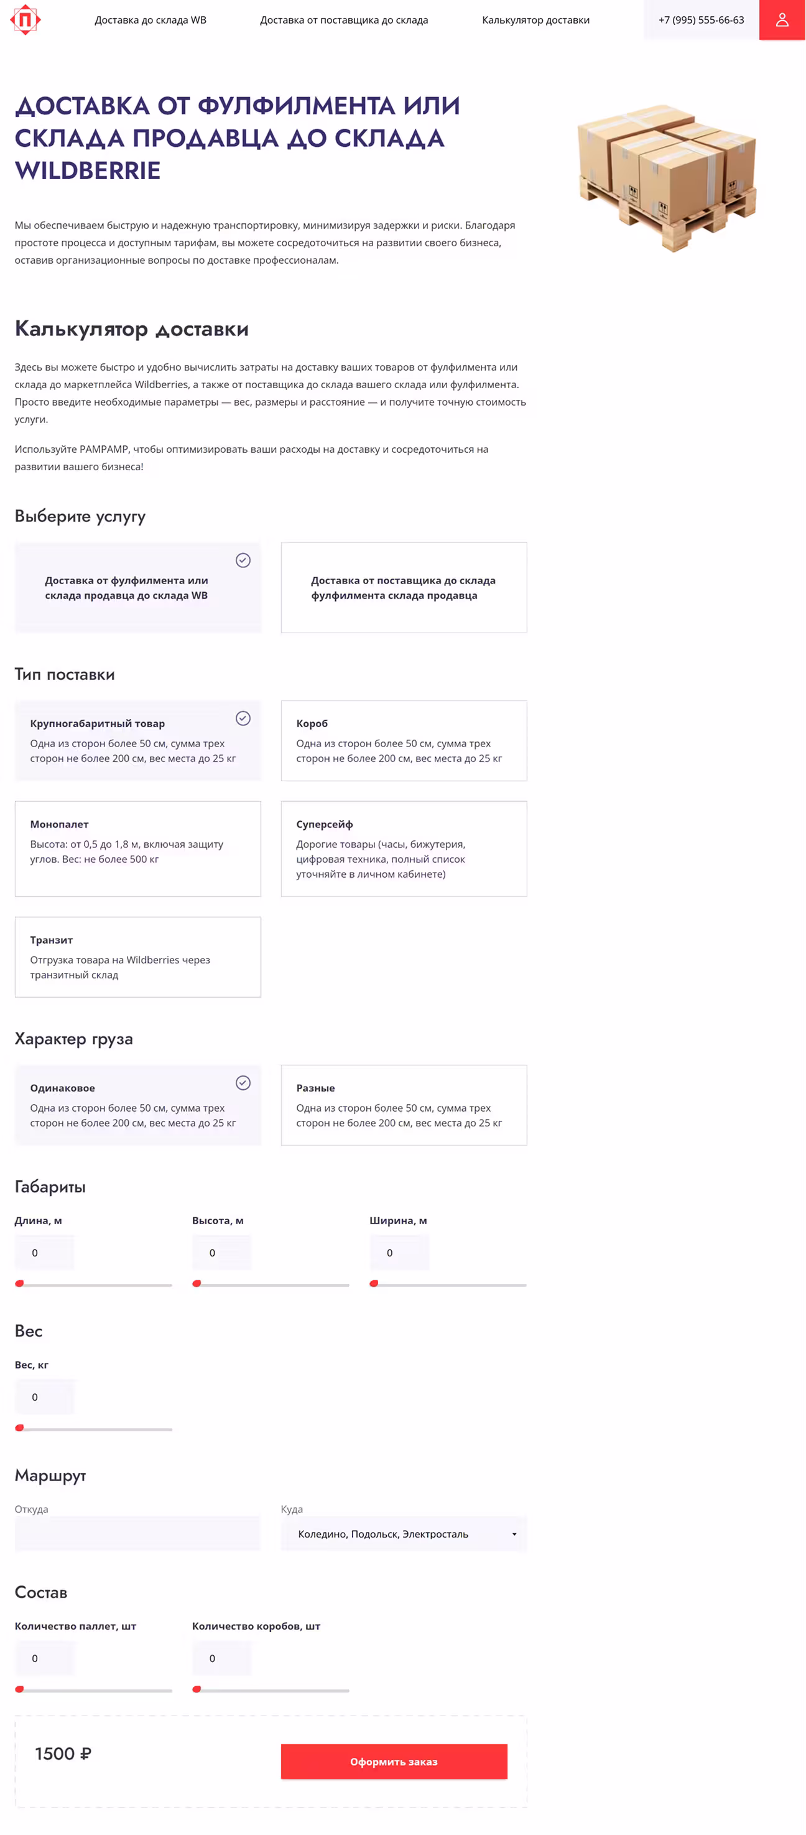Select the Монопалет supply type
Image resolution: width=806 pixels, height=1835 pixels.
pos(137,848)
